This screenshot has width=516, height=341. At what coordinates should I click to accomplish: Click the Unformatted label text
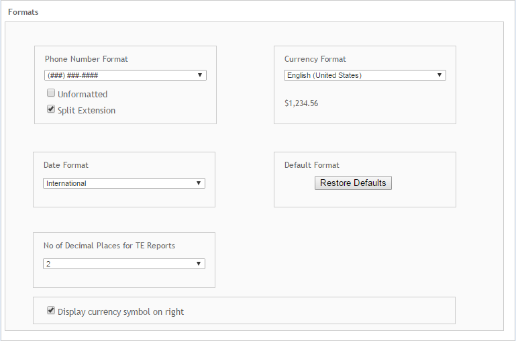[83, 95]
